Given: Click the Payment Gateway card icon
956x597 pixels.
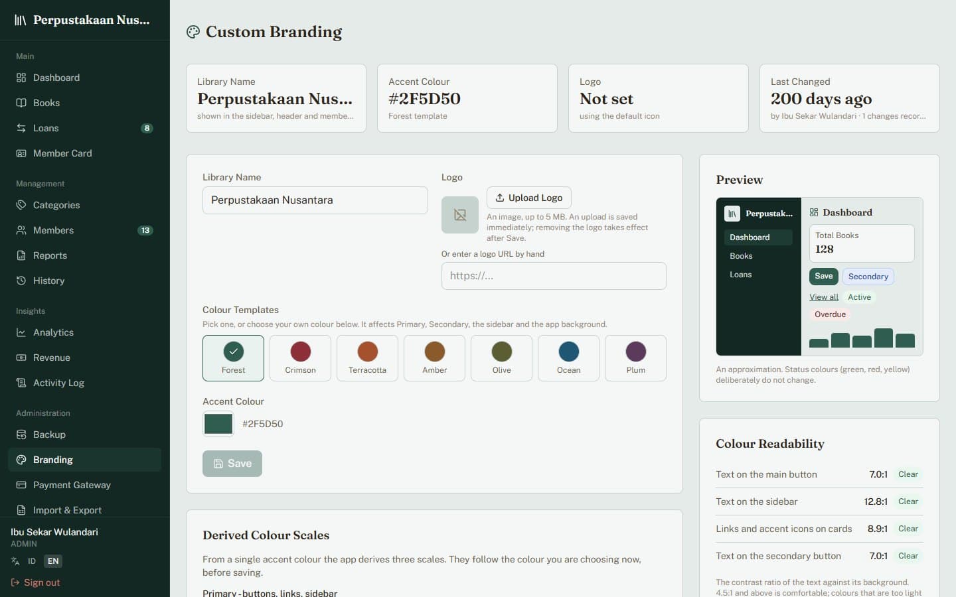Looking at the screenshot, I should pos(21,485).
